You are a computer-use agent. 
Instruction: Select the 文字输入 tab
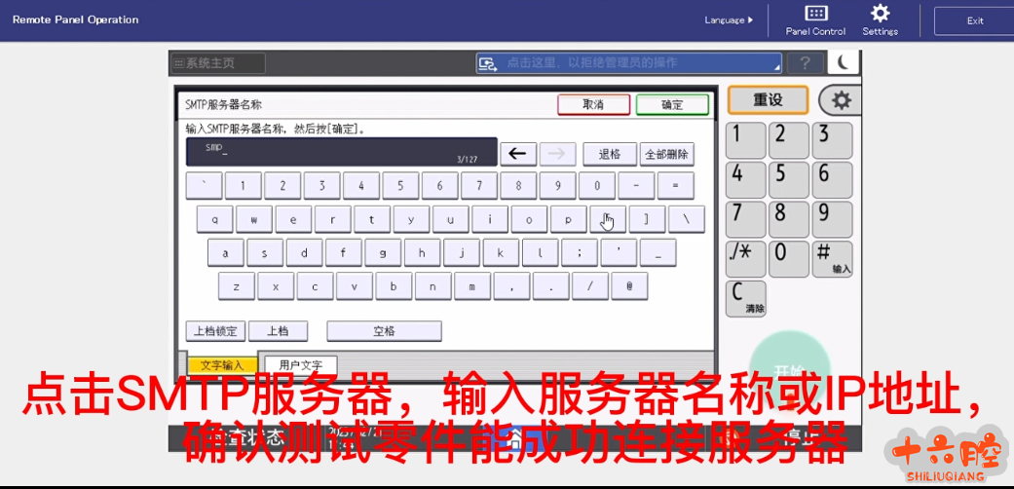(x=222, y=365)
